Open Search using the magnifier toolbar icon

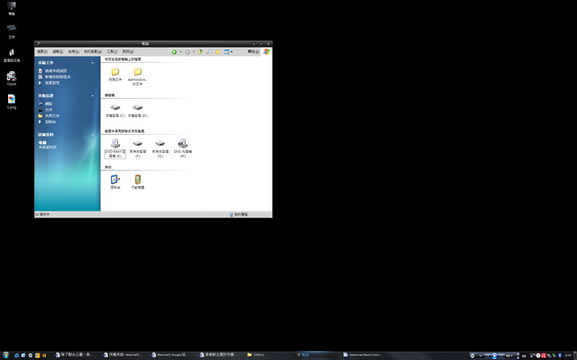[x=209, y=52]
